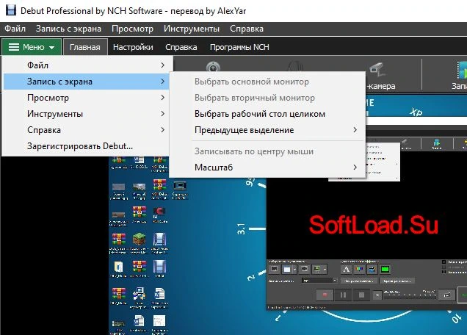
Task: Click chevron beside highlighted Запись с экрана
Action: (x=162, y=81)
